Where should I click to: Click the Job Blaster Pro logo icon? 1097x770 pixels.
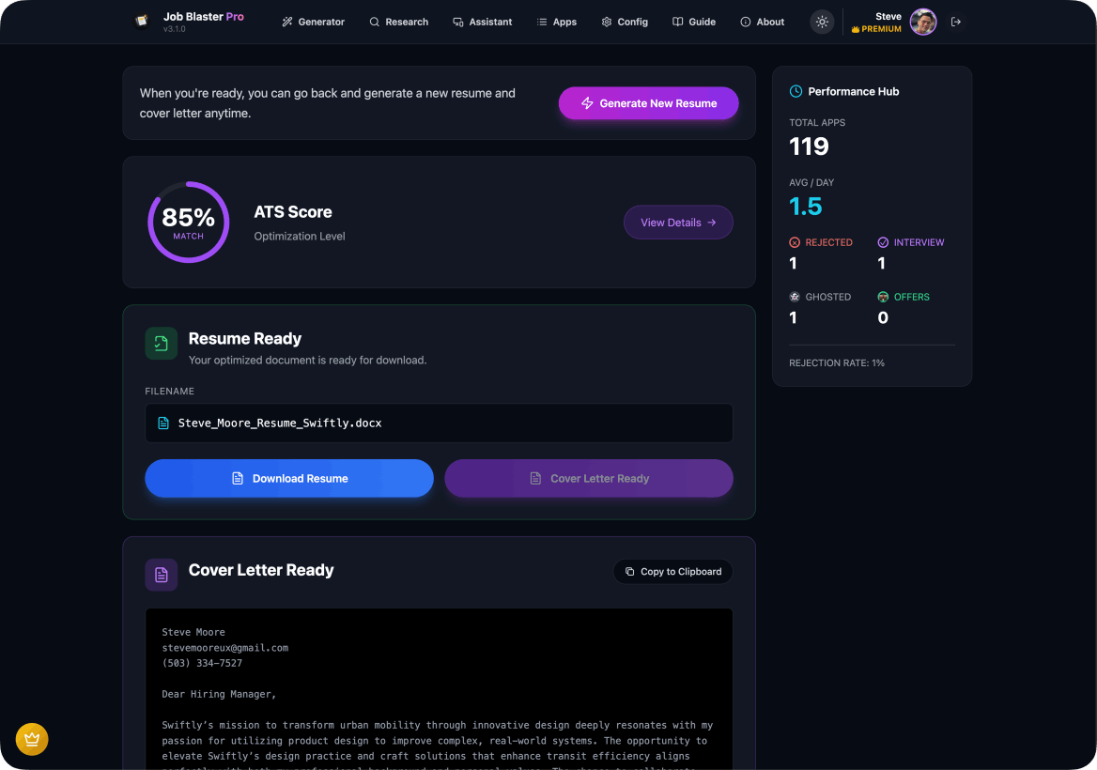click(142, 21)
